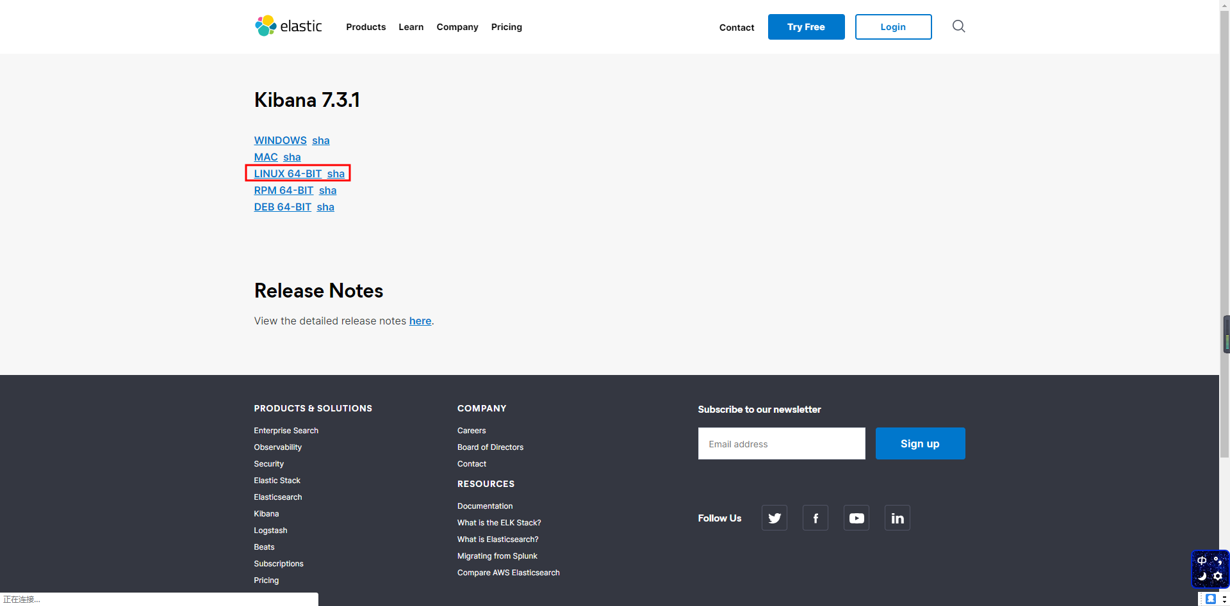Download the RPM 64-BIT package
The width and height of the screenshot is (1230, 606).
284,190
